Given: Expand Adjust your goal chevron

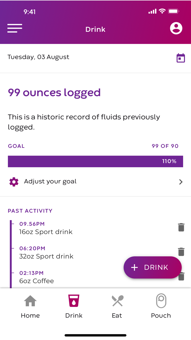Looking at the screenshot, I should point(181,182).
